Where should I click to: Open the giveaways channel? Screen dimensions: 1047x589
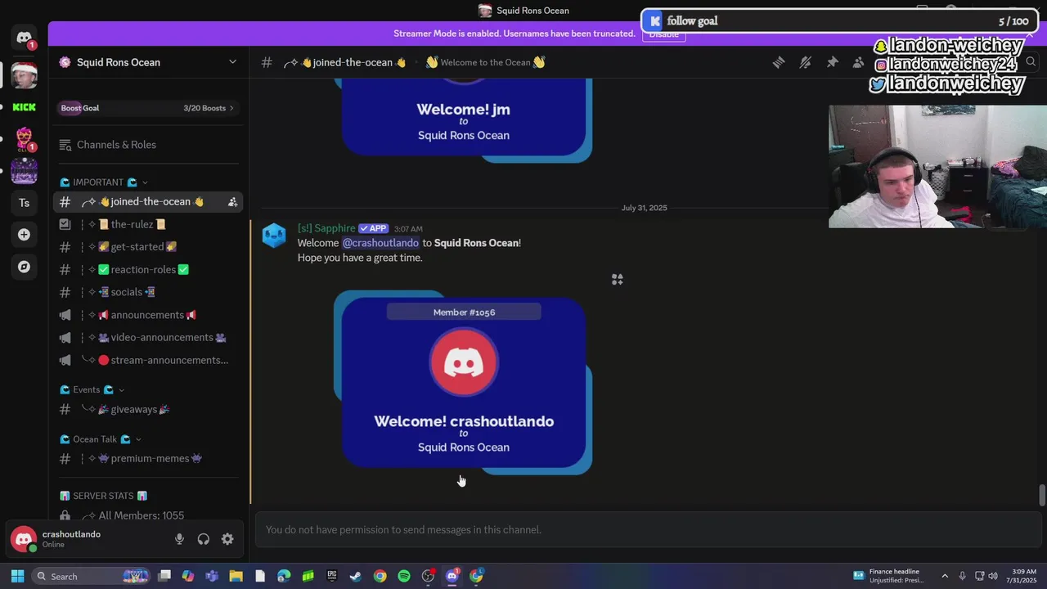click(x=149, y=410)
